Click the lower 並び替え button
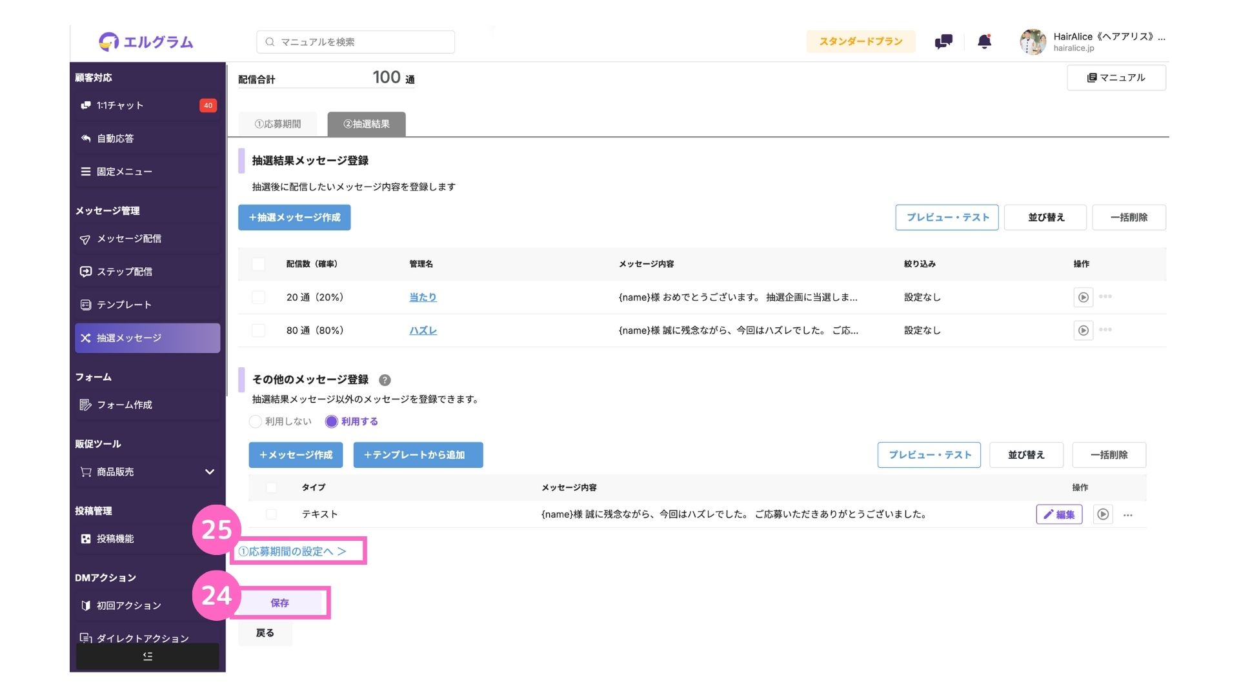The width and height of the screenshot is (1239, 697). [x=1026, y=455]
